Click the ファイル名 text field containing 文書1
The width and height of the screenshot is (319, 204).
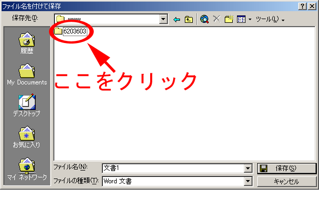(173, 168)
